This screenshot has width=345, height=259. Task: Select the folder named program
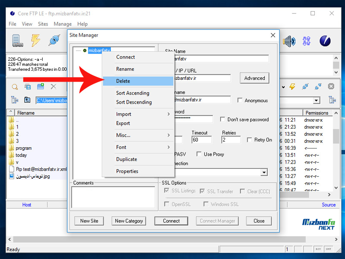24,148
